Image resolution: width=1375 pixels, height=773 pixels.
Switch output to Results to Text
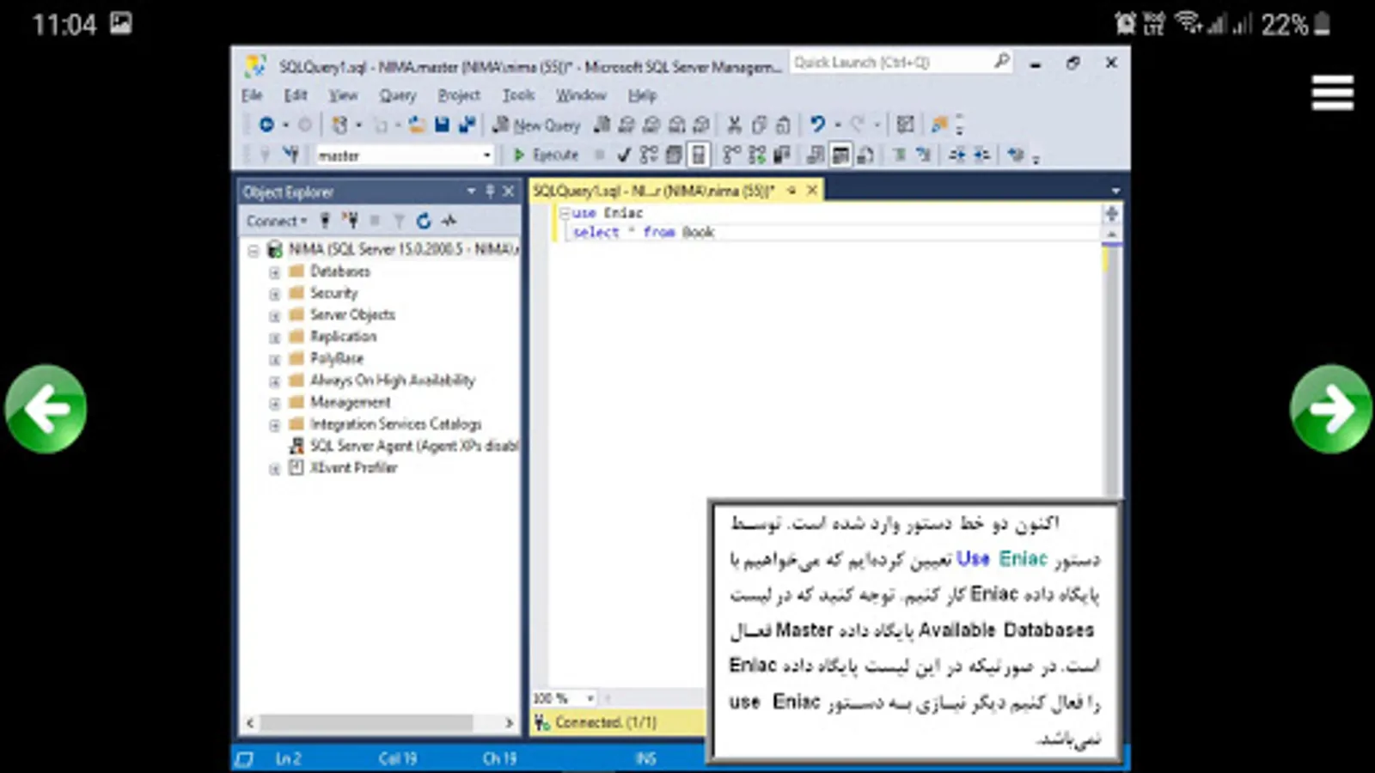[x=816, y=155]
